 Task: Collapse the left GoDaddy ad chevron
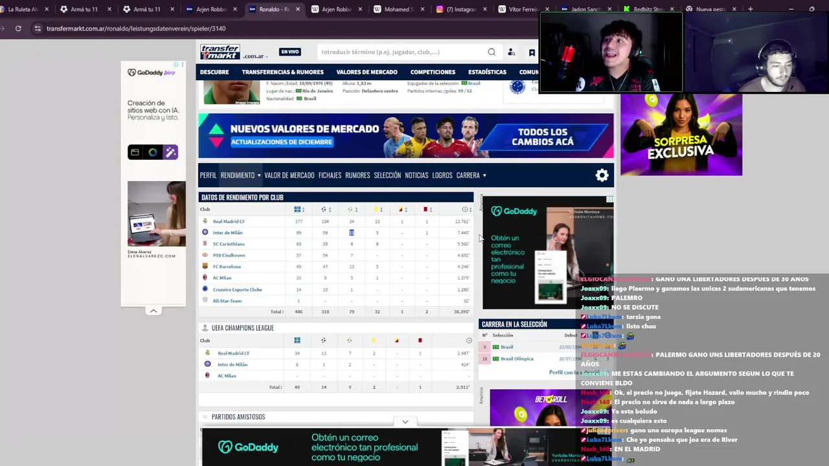[153, 311]
